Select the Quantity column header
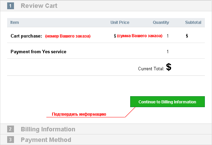The height and width of the screenshot is (145, 212). tap(161, 22)
